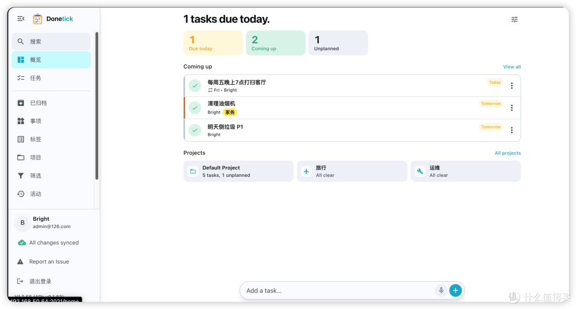Viewport: 576px width, 309px height.
Task: Click the Donetick brand name
Action: 60,19
